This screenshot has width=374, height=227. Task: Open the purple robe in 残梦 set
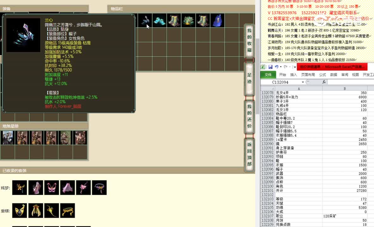pos(36,188)
